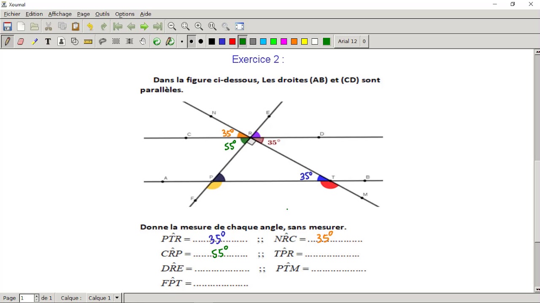The image size is (540, 303).
Task: Open the Page menu
Action: (84, 14)
